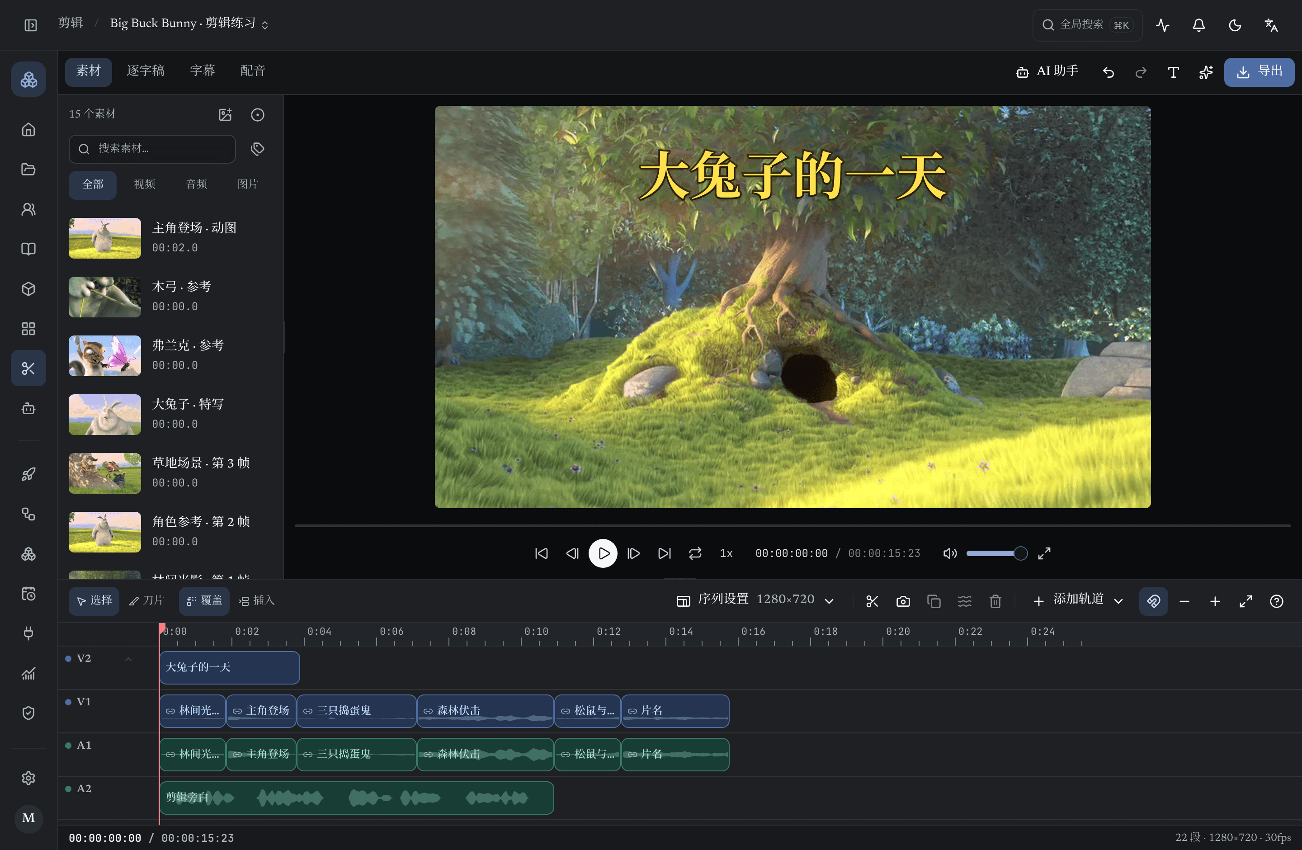Switch to the 字幕 tab
1302x850 pixels.
[203, 71]
